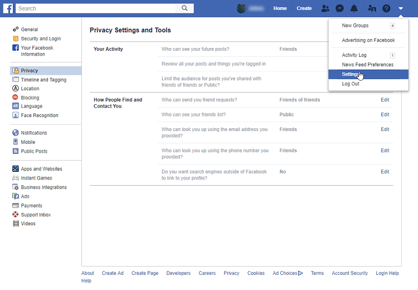Open Face Recognition settings label
Screen dimensions: 418x290
pos(40,115)
